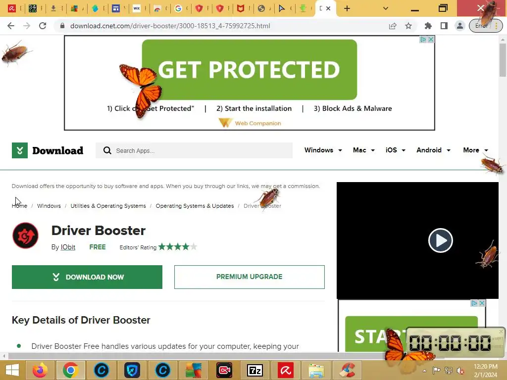Close the Get Protected ad banner

point(431,40)
